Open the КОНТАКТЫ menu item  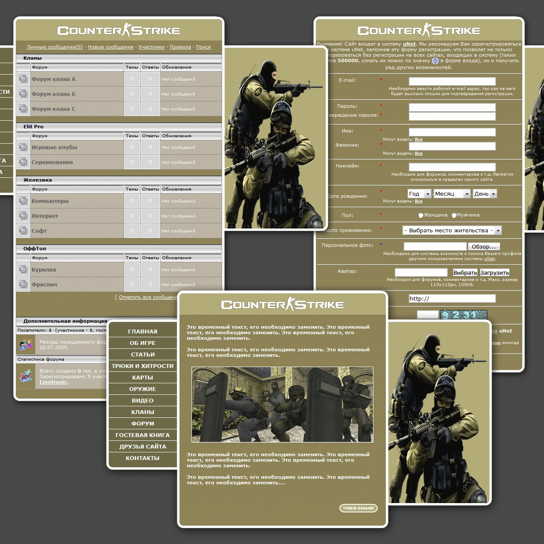click(143, 458)
